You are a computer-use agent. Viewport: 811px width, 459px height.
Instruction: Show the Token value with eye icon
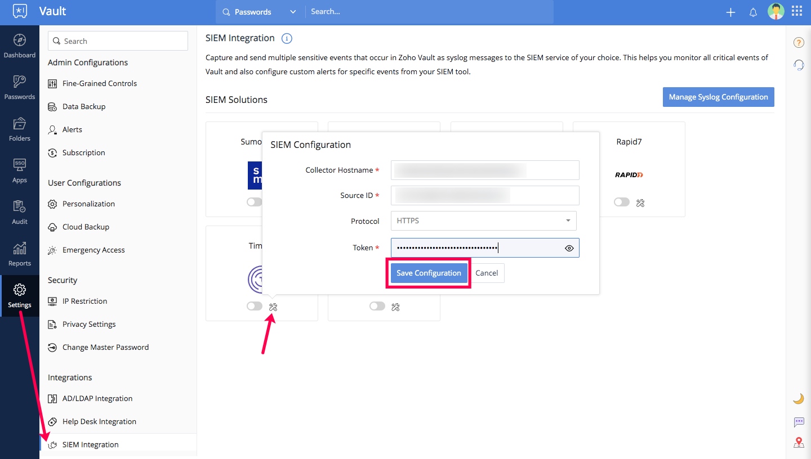pos(569,248)
